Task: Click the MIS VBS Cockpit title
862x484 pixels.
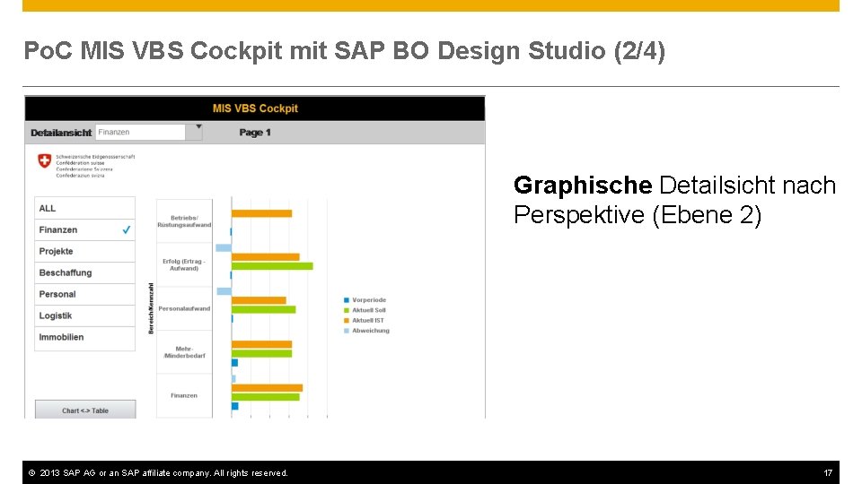Action: pos(255,108)
